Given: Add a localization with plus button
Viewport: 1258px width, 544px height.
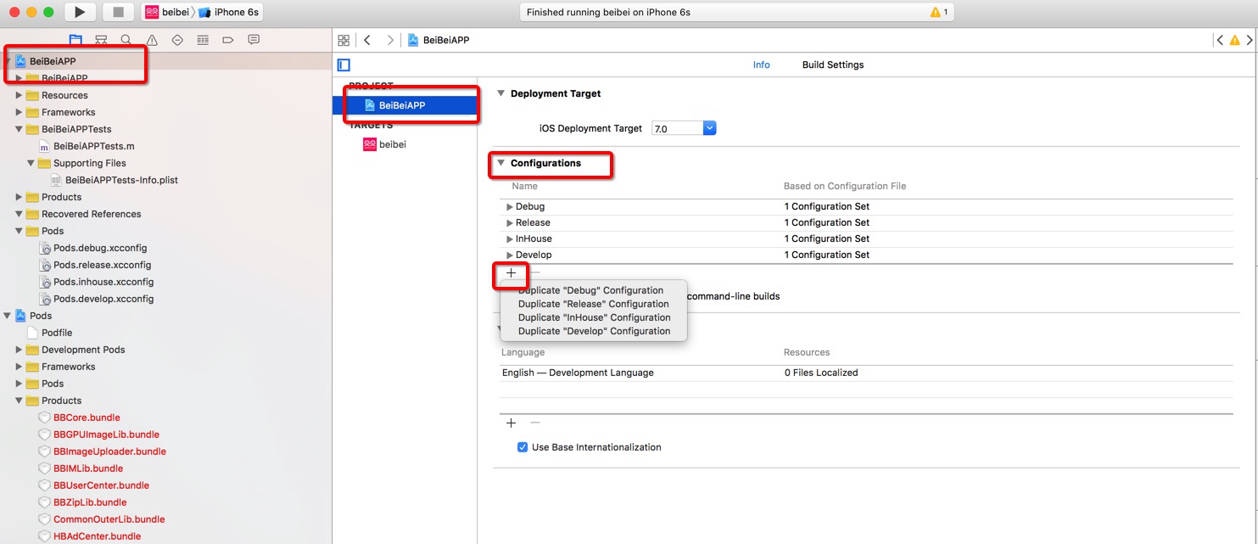Looking at the screenshot, I should (x=512, y=423).
